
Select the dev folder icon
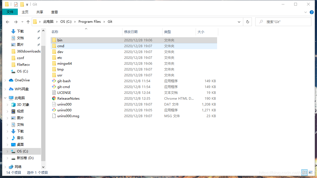54,52
